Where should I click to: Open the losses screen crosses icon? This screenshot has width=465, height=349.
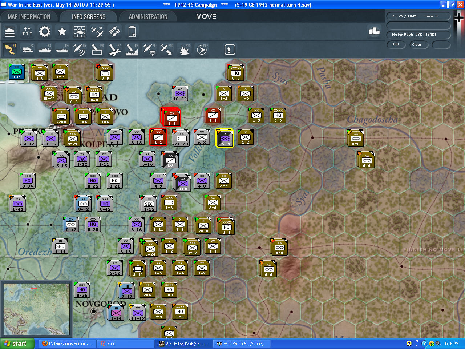click(27, 32)
